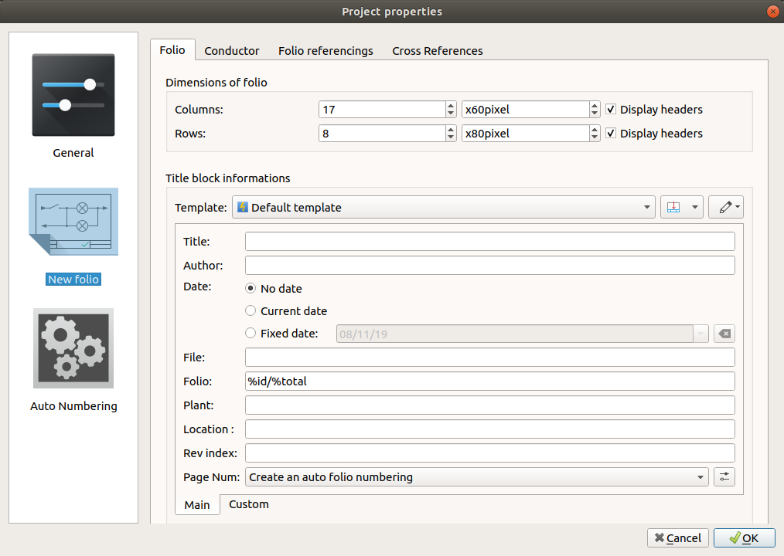The height and width of the screenshot is (556, 784).
Task: Toggle Display headers for Columns
Action: [611, 109]
